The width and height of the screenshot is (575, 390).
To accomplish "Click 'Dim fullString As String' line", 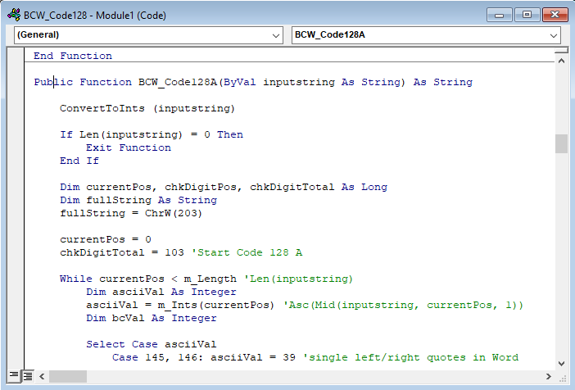I will pos(138,200).
